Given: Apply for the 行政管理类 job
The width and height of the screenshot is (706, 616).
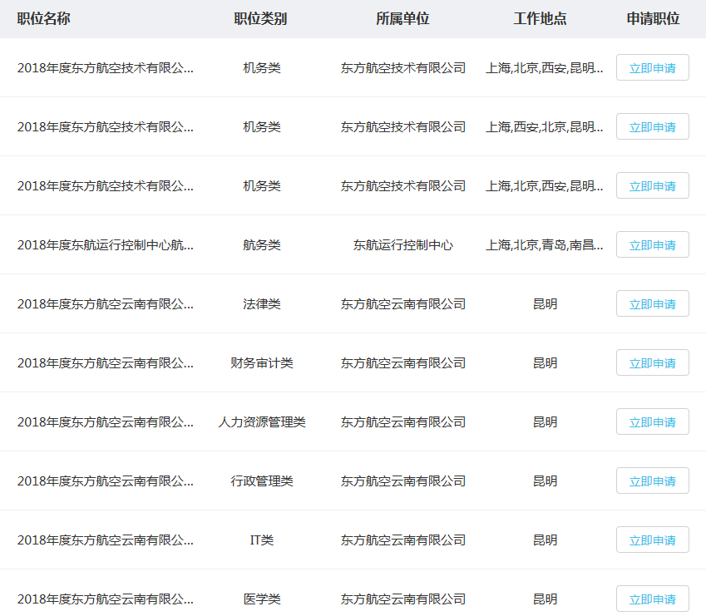Looking at the screenshot, I should pos(652,481).
